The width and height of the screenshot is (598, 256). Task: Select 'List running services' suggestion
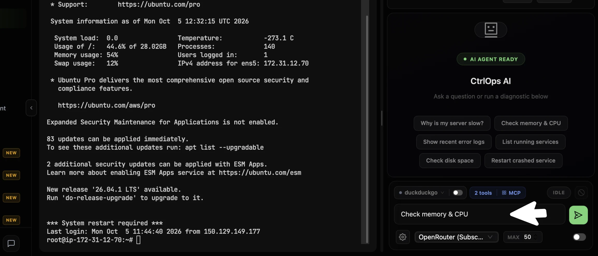click(x=530, y=142)
